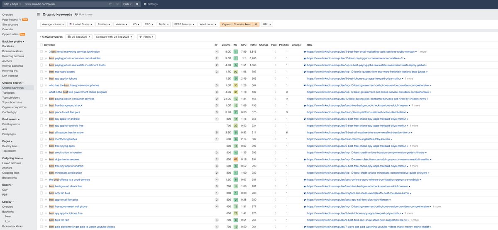Screen dimensions: 498x230
Task: Check the 'best free spying apps' row
Action: point(41,146)
